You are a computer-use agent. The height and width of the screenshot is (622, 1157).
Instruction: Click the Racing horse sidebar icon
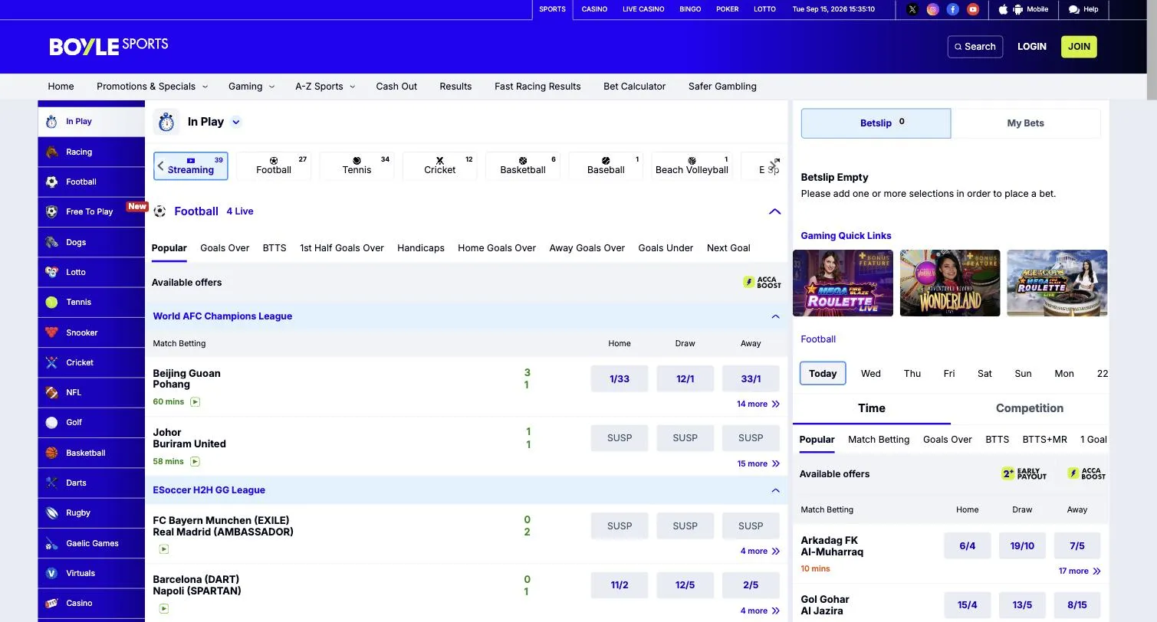51,152
